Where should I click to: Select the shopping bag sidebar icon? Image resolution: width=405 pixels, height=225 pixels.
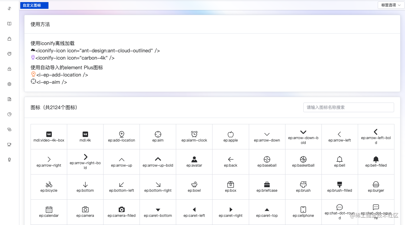[x=9, y=39]
